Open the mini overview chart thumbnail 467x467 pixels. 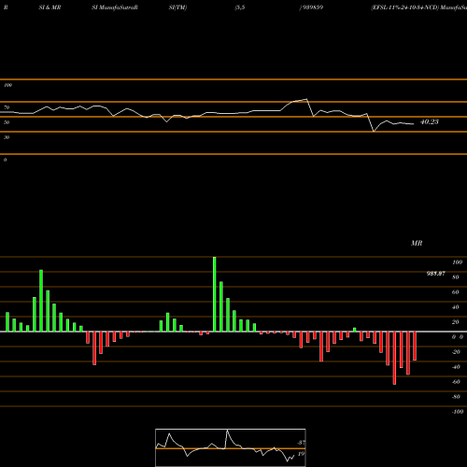[x=231, y=447]
